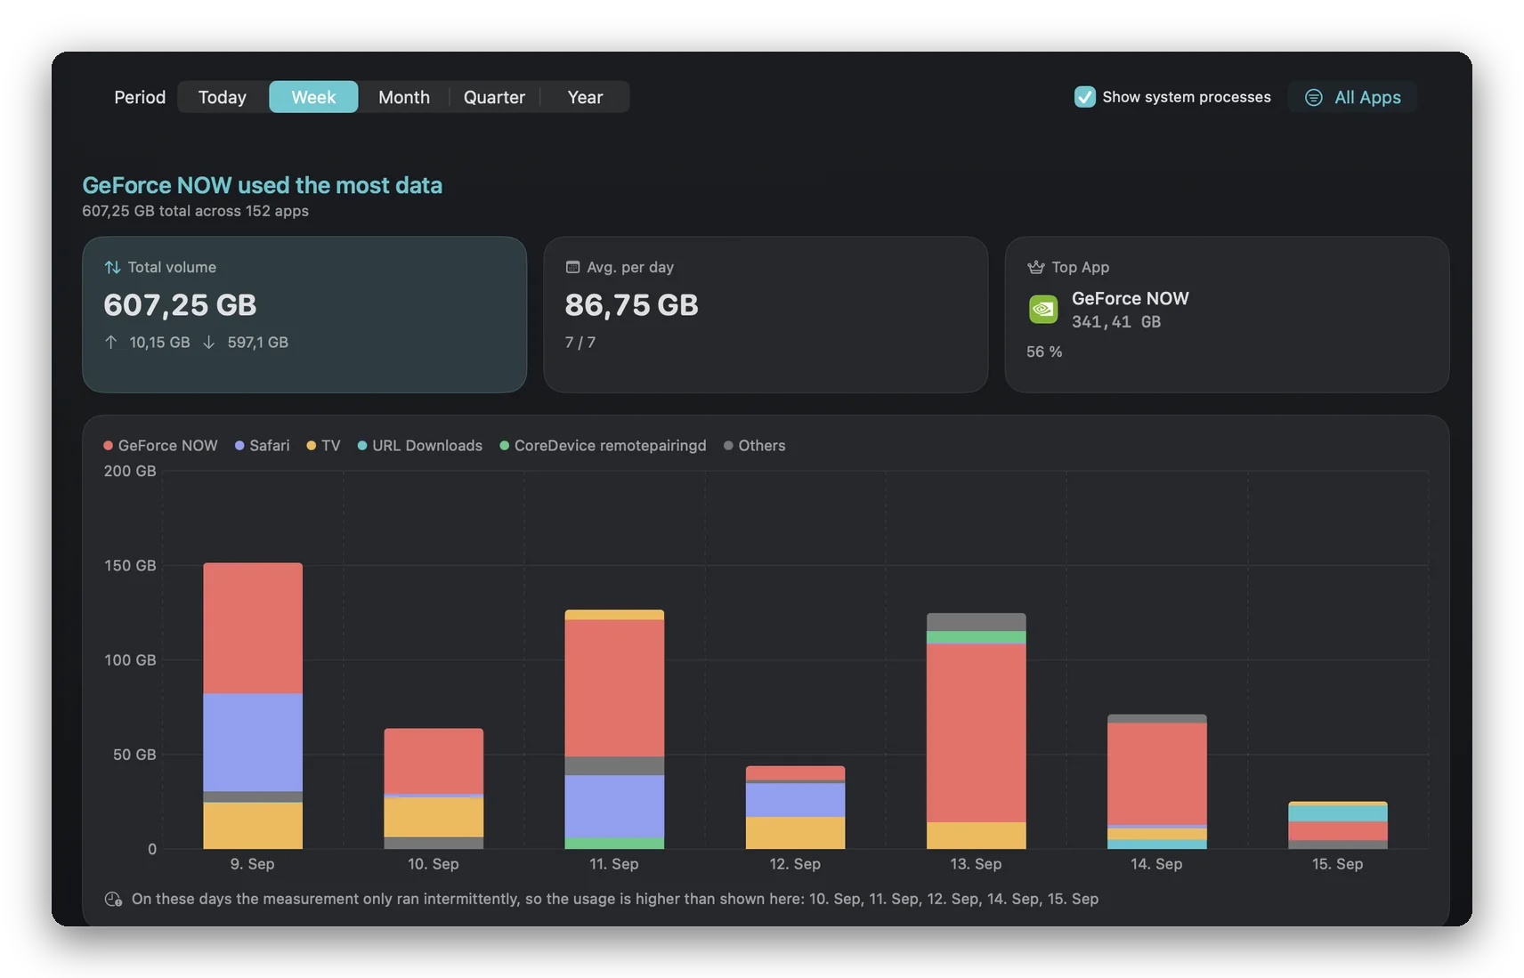Click the blue Safari legend dot
This screenshot has width=1524, height=978.
click(239, 445)
